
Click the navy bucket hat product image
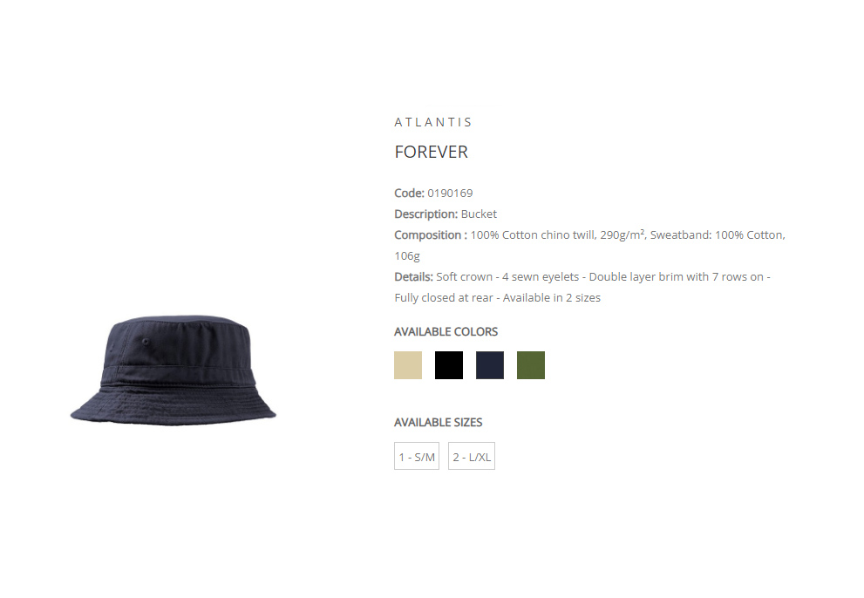pos(173,370)
